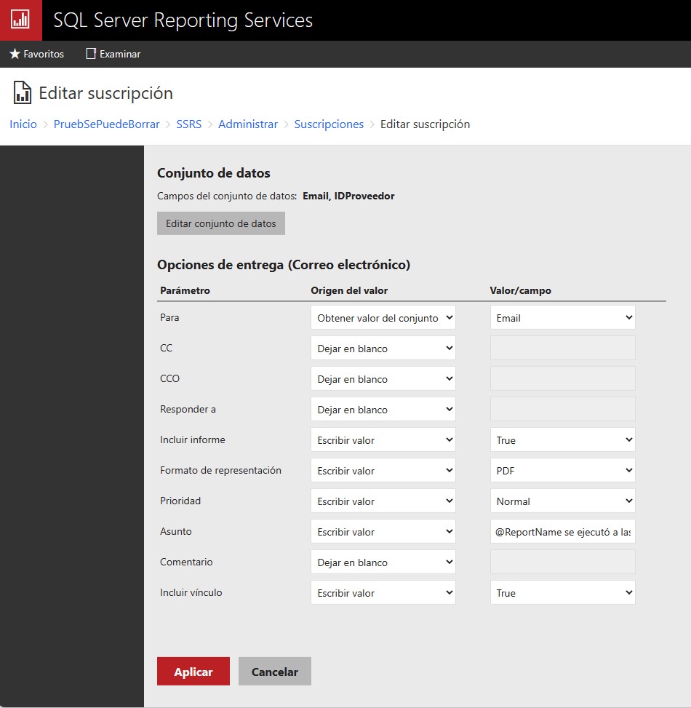The image size is (691, 708).
Task: Open Prioridad origen del valor dropdown
Action: [383, 501]
